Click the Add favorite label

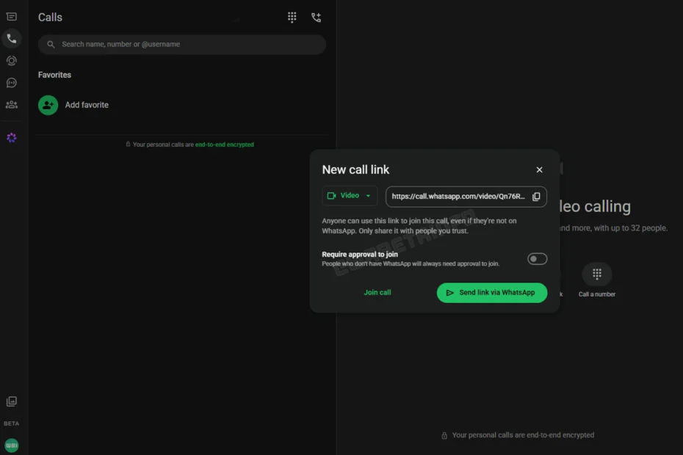tap(87, 105)
